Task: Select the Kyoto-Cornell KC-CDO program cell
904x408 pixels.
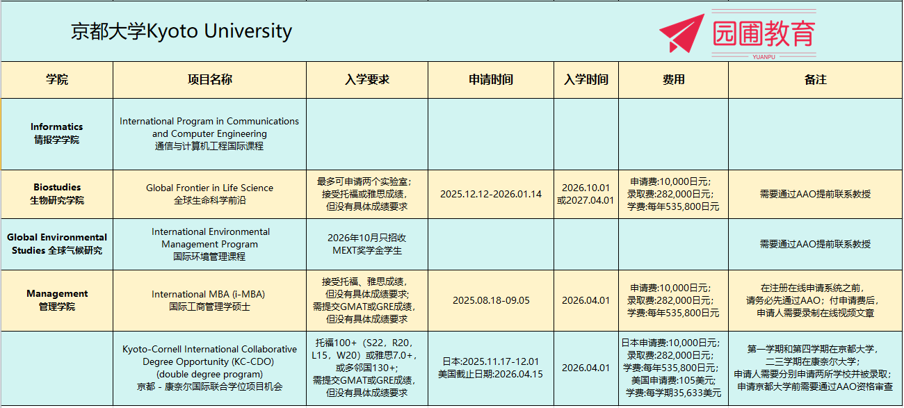Action: pos(209,368)
